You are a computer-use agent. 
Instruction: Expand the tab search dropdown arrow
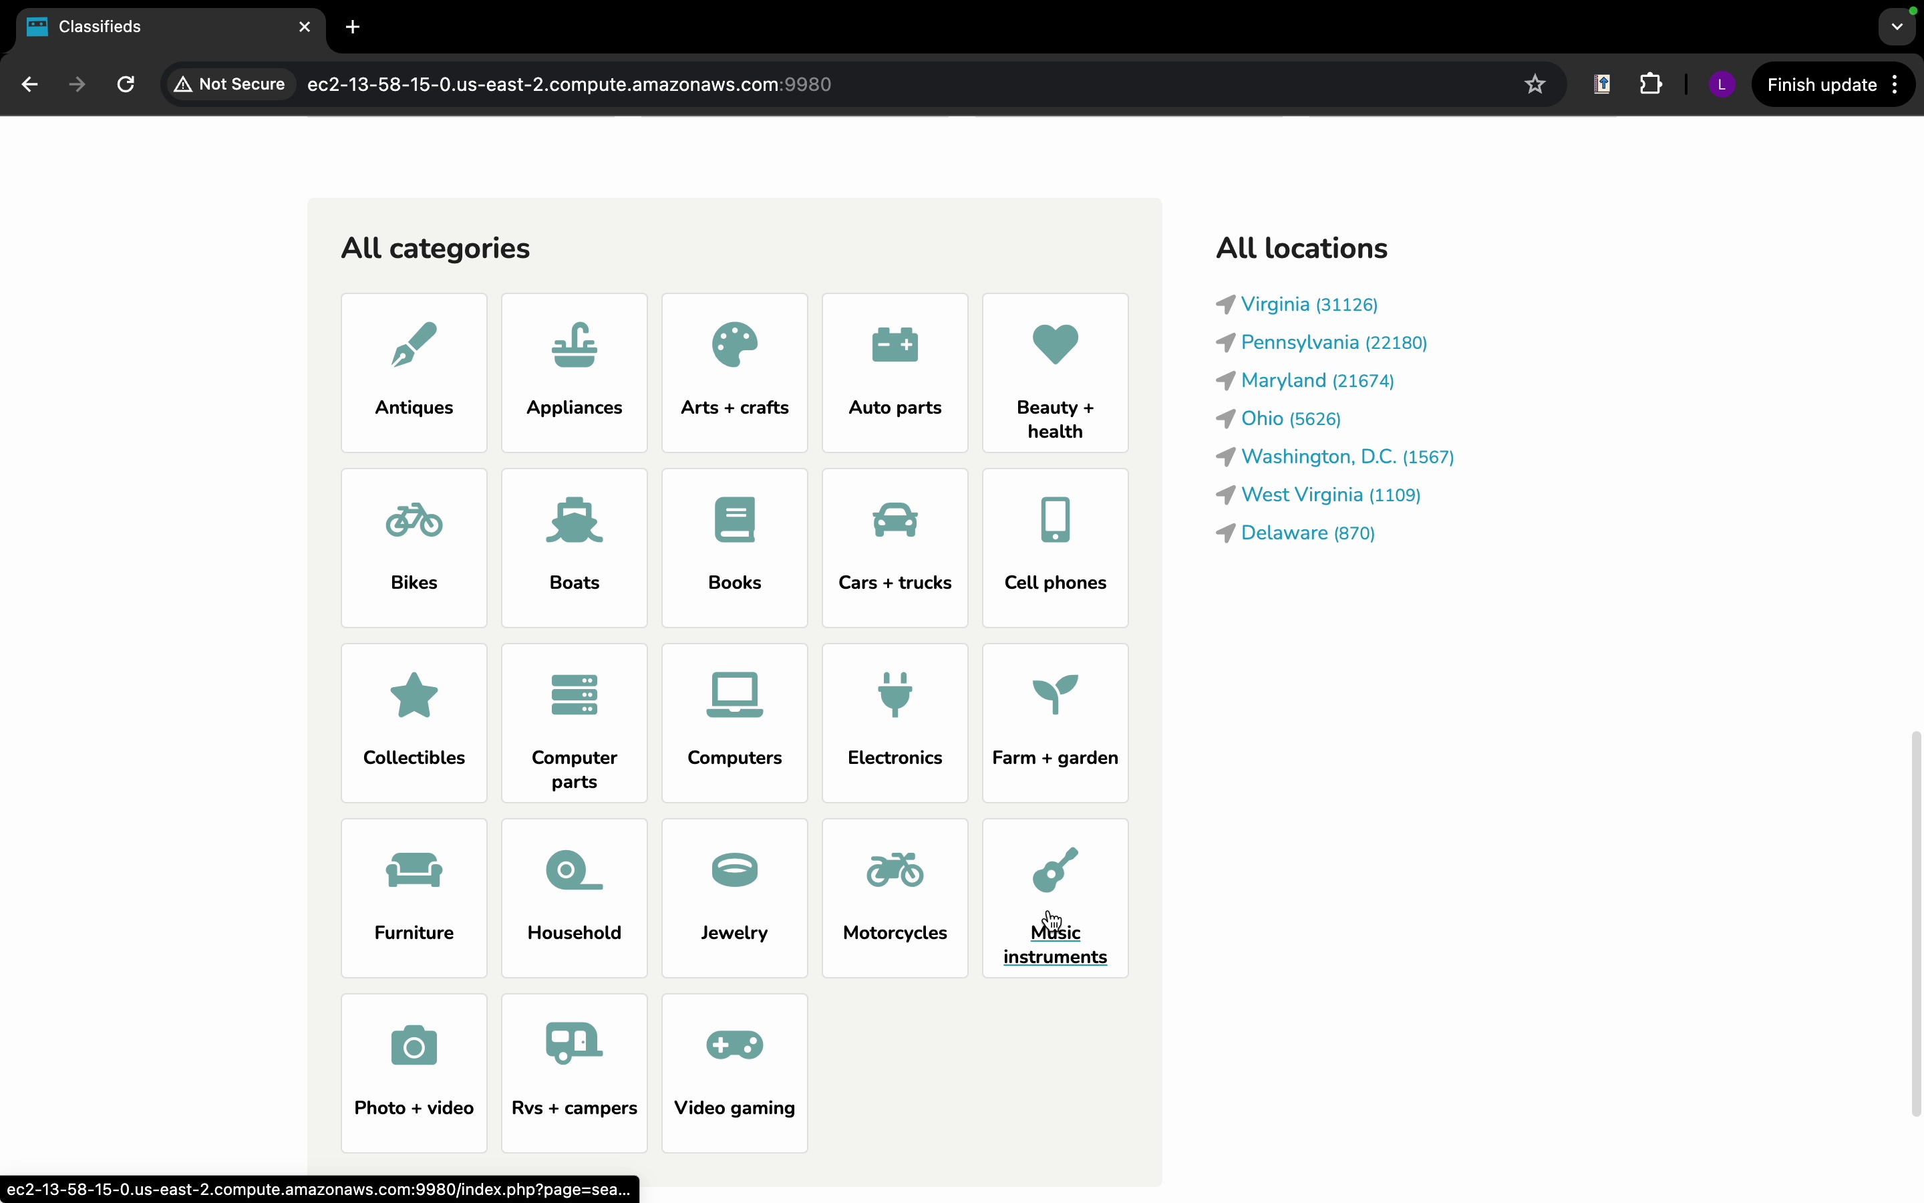pos(1897,27)
